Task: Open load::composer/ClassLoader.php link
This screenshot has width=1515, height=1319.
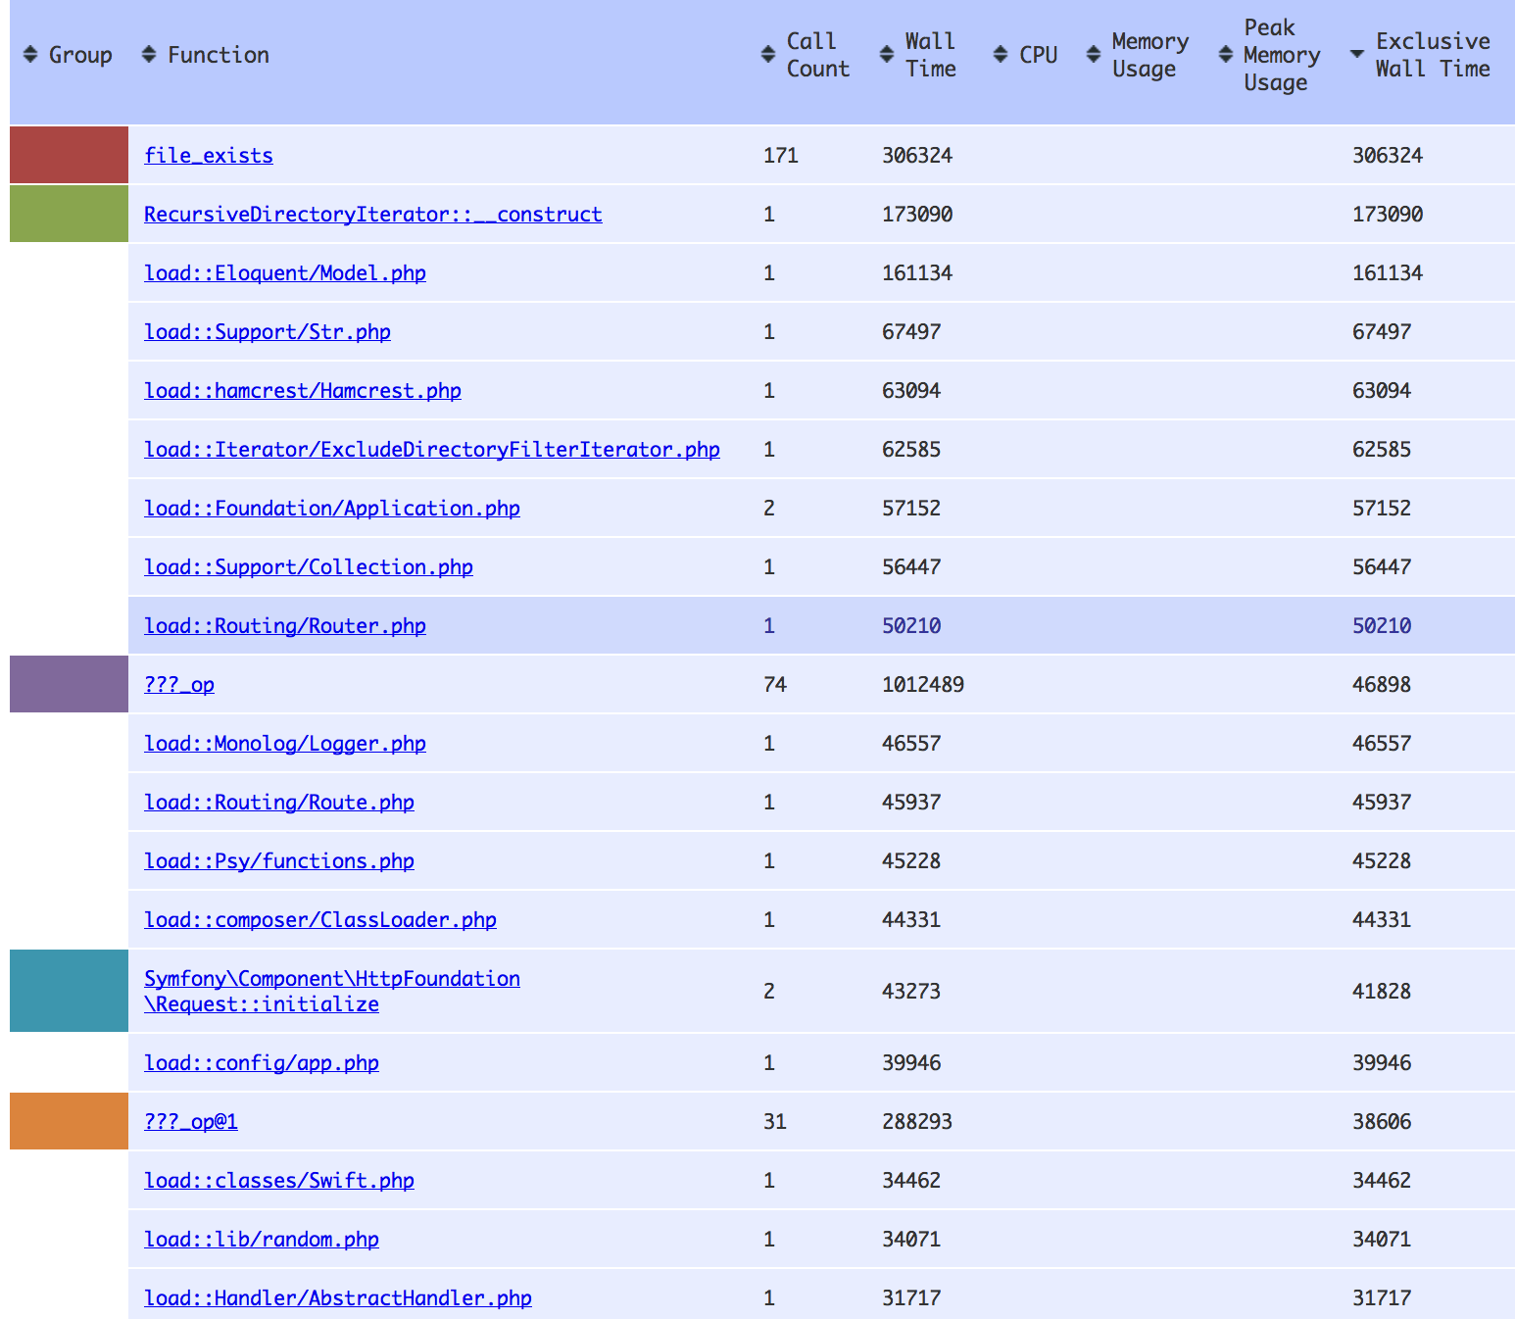Action: 319,919
